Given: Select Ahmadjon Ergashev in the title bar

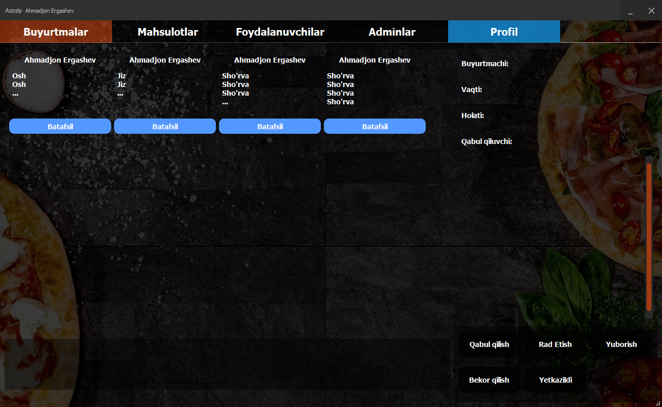Looking at the screenshot, I should click(49, 10).
